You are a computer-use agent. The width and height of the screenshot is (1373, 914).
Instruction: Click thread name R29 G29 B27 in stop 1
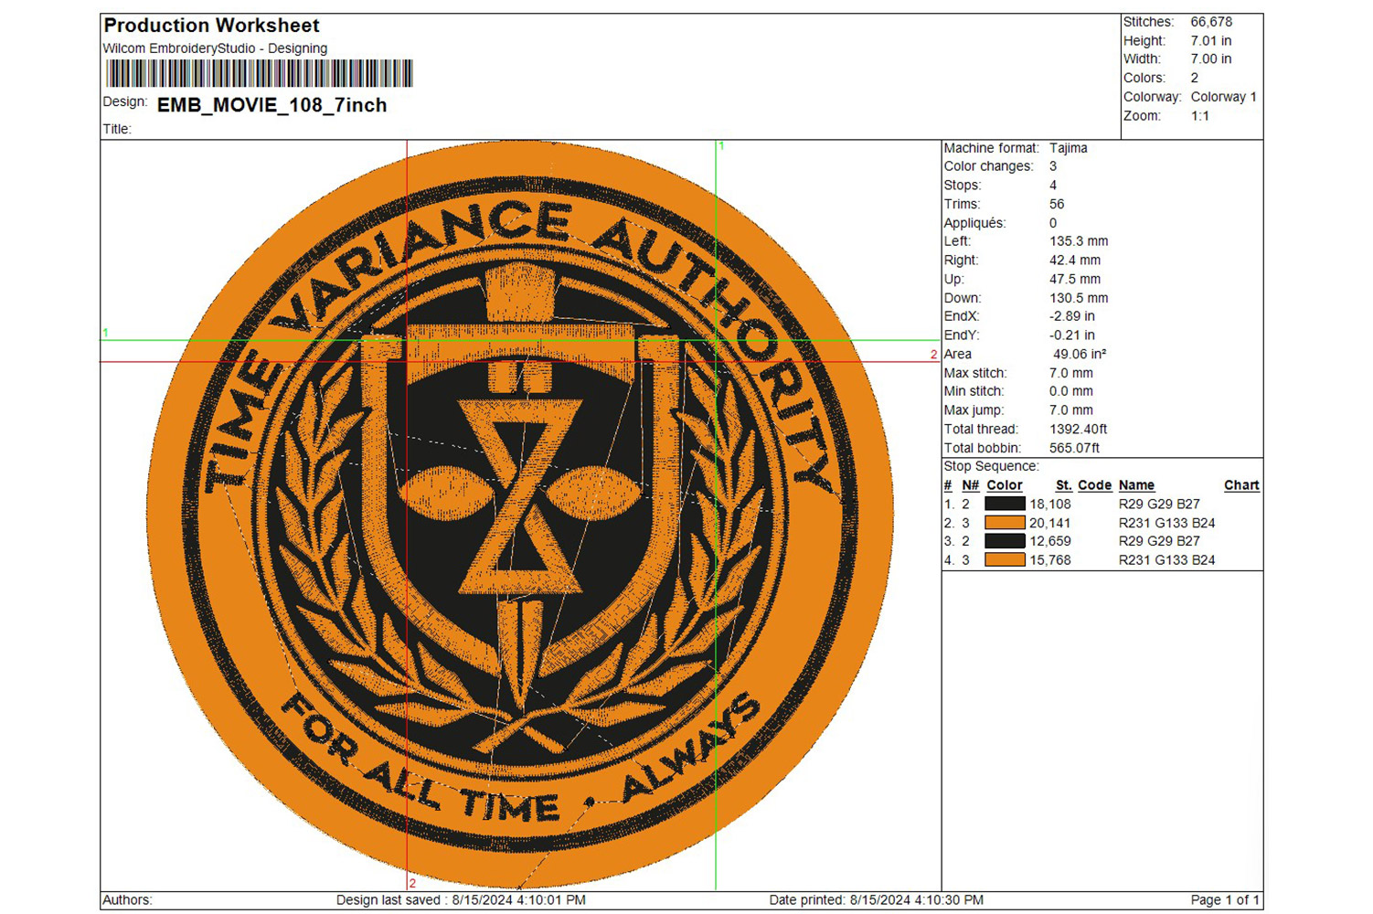tap(1159, 505)
